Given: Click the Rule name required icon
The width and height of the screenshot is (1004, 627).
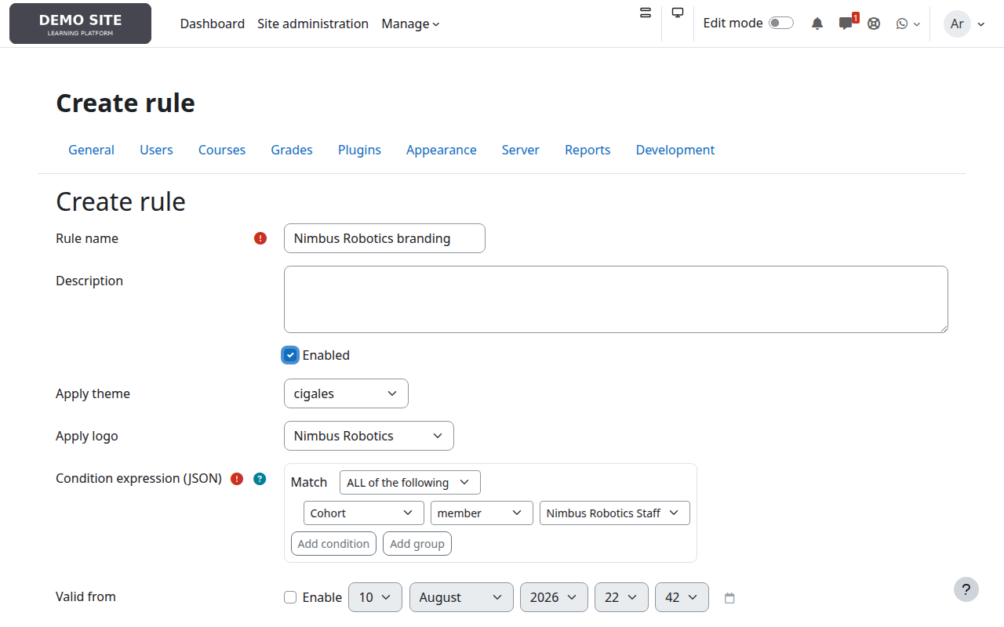Looking at the screenshot, I should 260,238.
